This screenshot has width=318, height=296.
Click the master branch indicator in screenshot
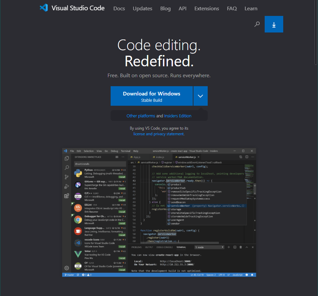point(69,275)
